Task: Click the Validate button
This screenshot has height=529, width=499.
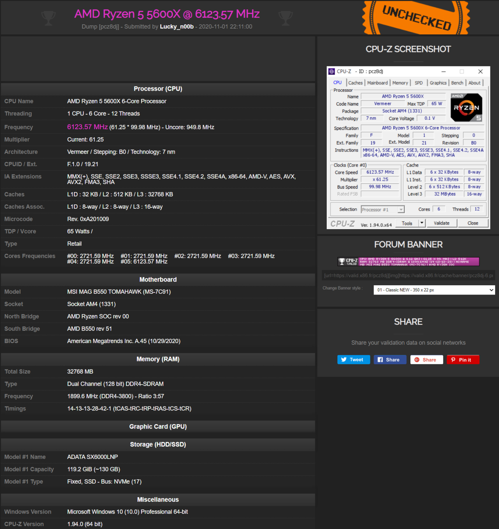Action: click(x=442, y=223)
